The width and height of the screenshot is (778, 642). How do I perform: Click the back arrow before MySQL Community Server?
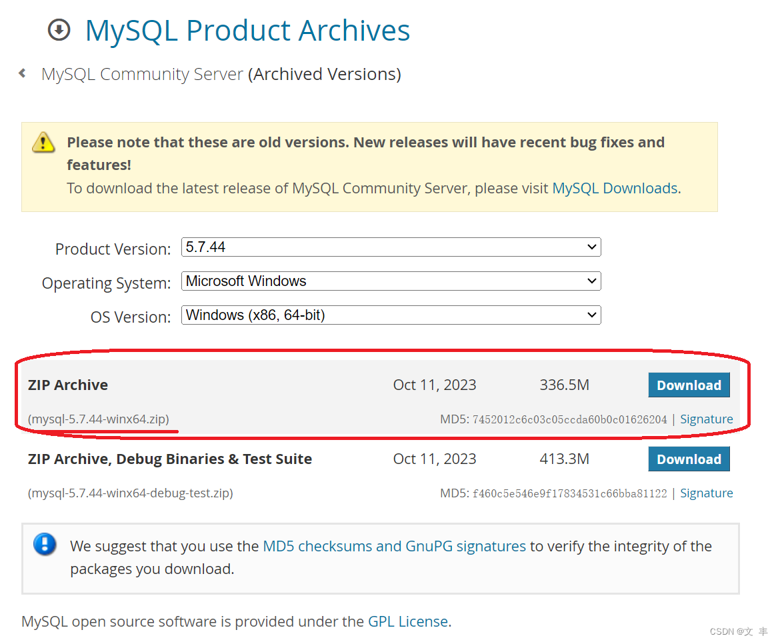tap(23, 73)
